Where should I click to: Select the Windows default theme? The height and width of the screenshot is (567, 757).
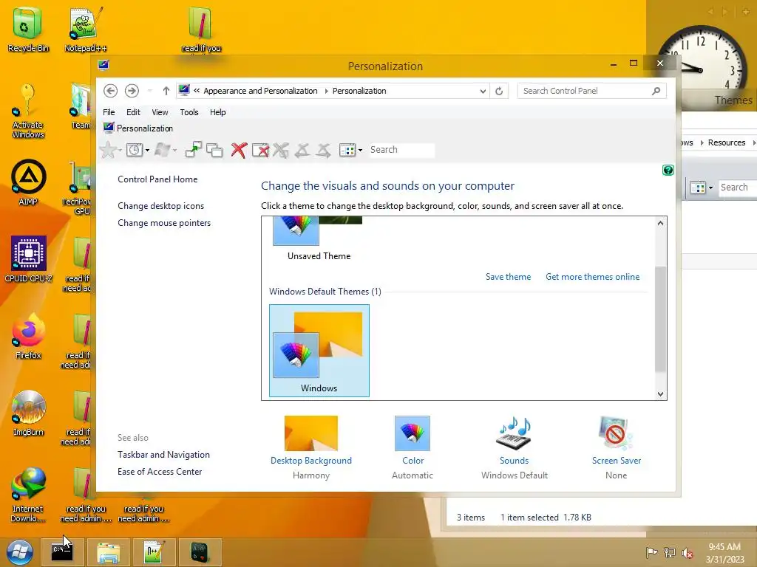point(319,351)
